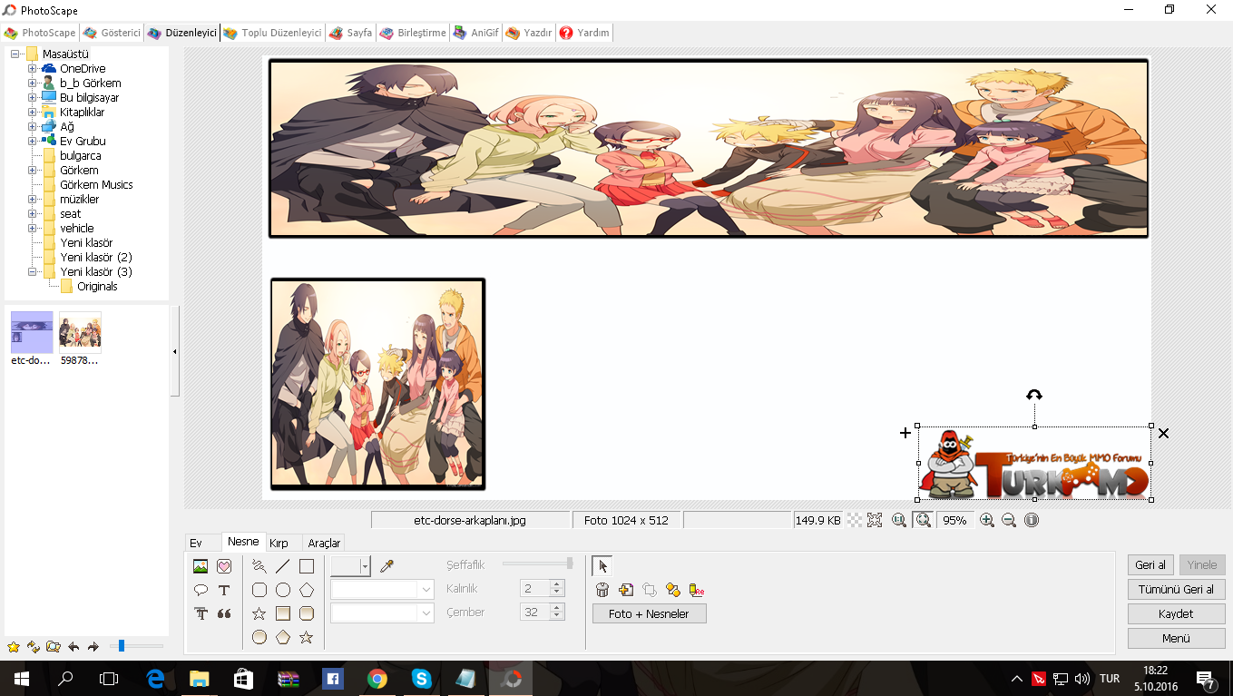This screenshot has height=696, width=1233.
Task: Expand the Kitaplıklar node
Action: [32, 113]
